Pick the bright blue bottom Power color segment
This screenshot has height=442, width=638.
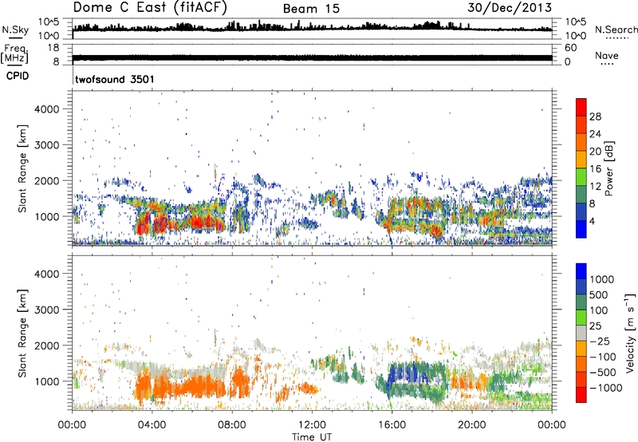(x=581, y=230)
